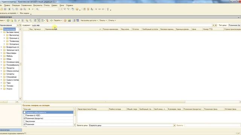Click the Save diskette icon in main toolbar
The width and height of the screenshot is (241, 135).
pyautogui.click(x=5, y=9)
